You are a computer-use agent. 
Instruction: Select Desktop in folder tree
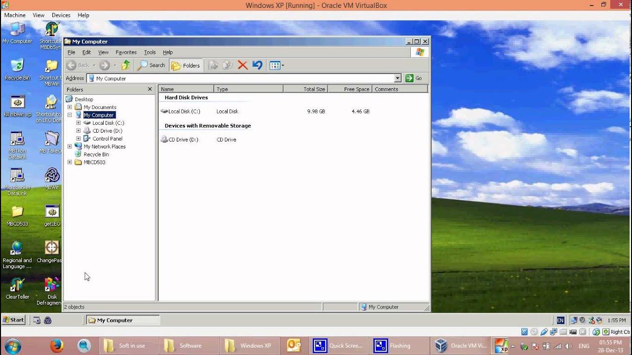tap(84, 99)
